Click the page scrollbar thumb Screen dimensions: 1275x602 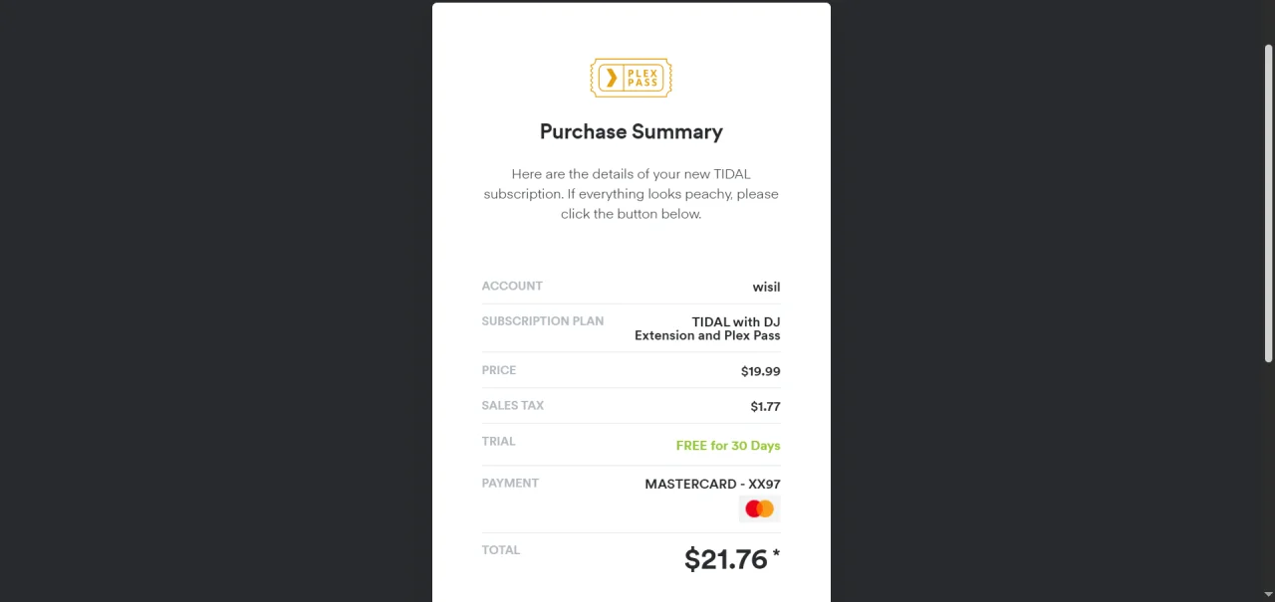click(1268, 204)
